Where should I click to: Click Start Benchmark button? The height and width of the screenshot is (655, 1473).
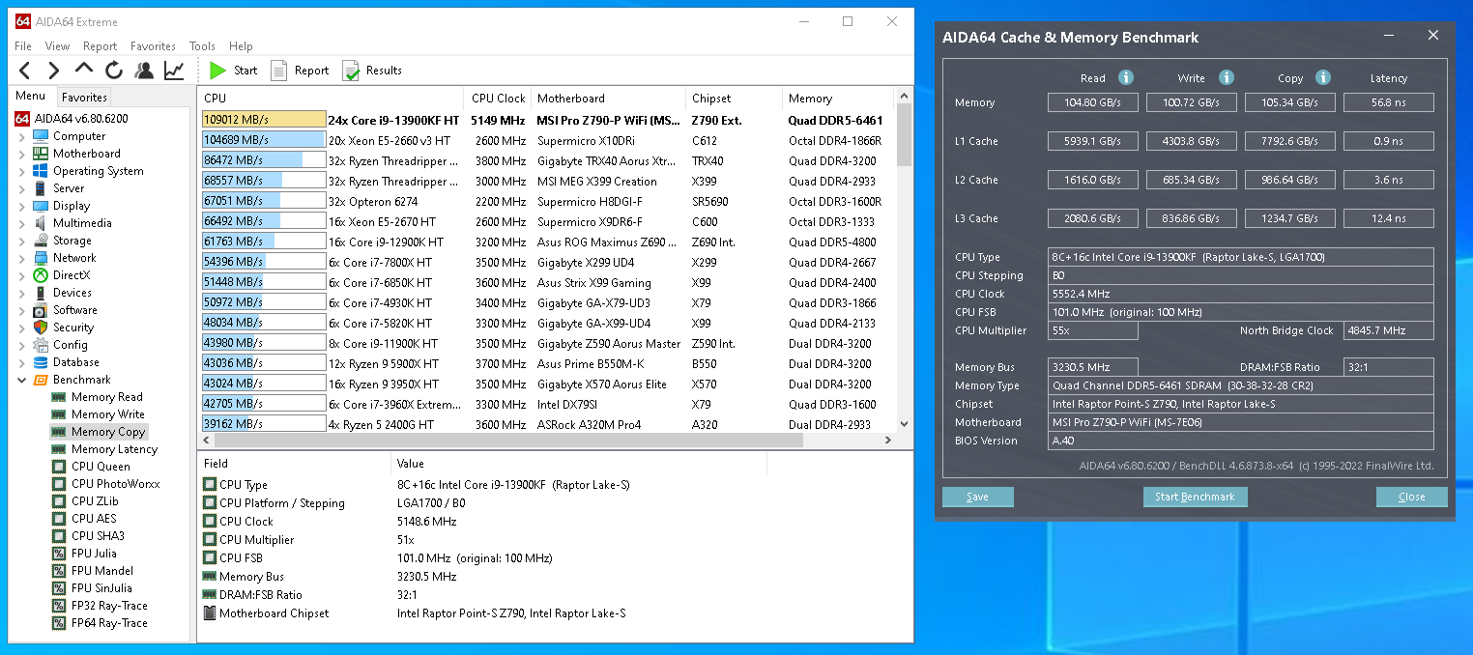pyautogui.click(x=1195, y=497)
